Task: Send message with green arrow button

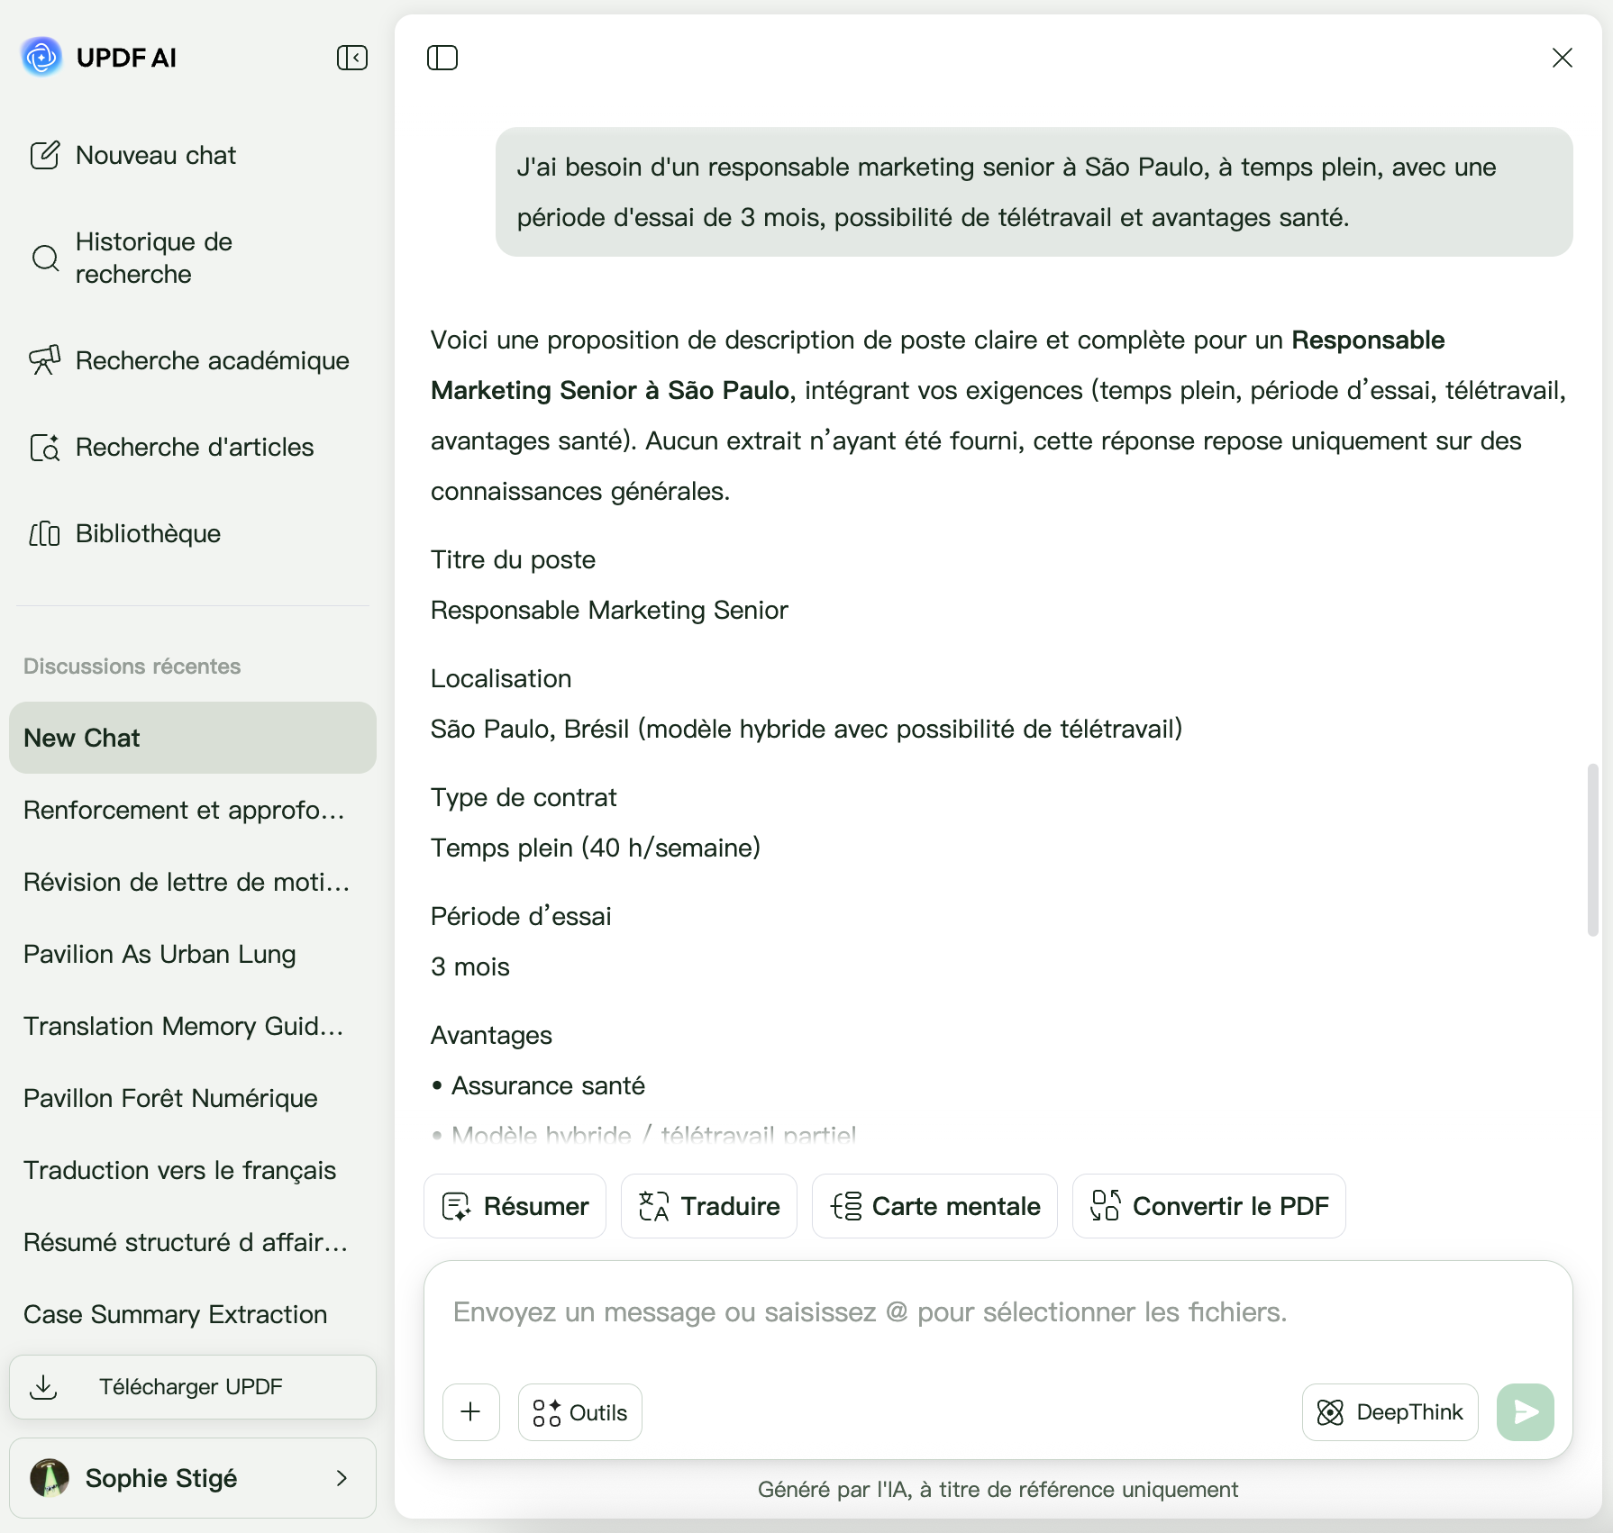Action: click(x=1525, y=1412)
